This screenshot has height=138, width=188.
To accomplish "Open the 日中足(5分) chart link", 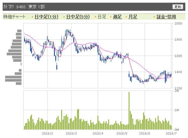I will pos(78,17).
